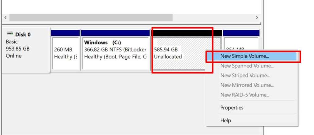
Task: Click scrollbar track right of thumb
Action: coord(213,17)
